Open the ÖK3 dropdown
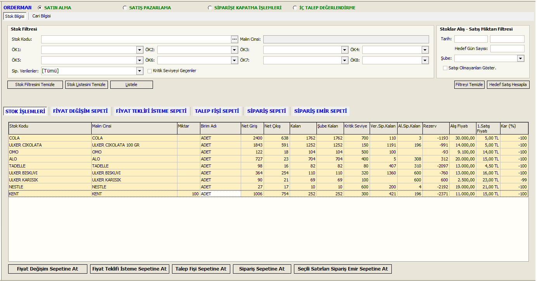This screenshot has height=281, width=537. point(344,50)
